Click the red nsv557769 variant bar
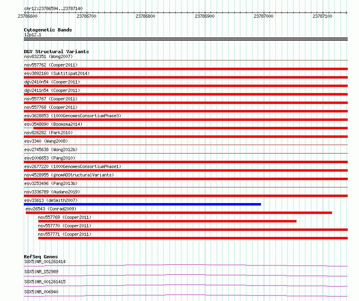Image resolution: width=359 pixels, height=301 pixels. pyautogui.click(x=167, y=221)
